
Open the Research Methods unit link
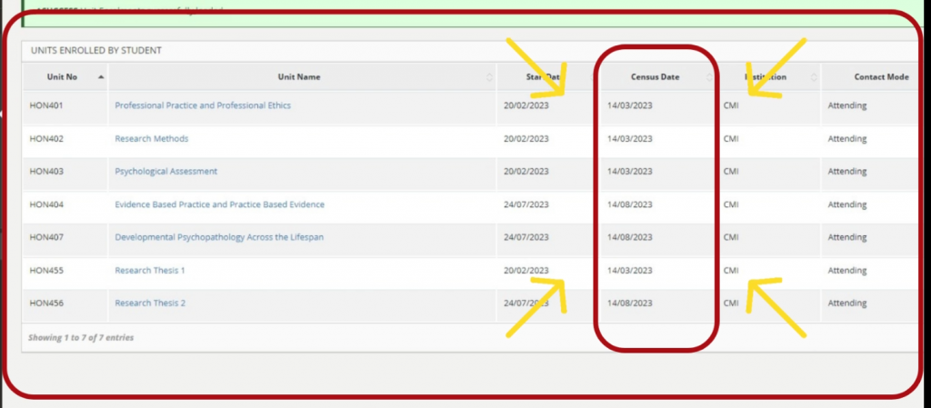pos(152,139)
